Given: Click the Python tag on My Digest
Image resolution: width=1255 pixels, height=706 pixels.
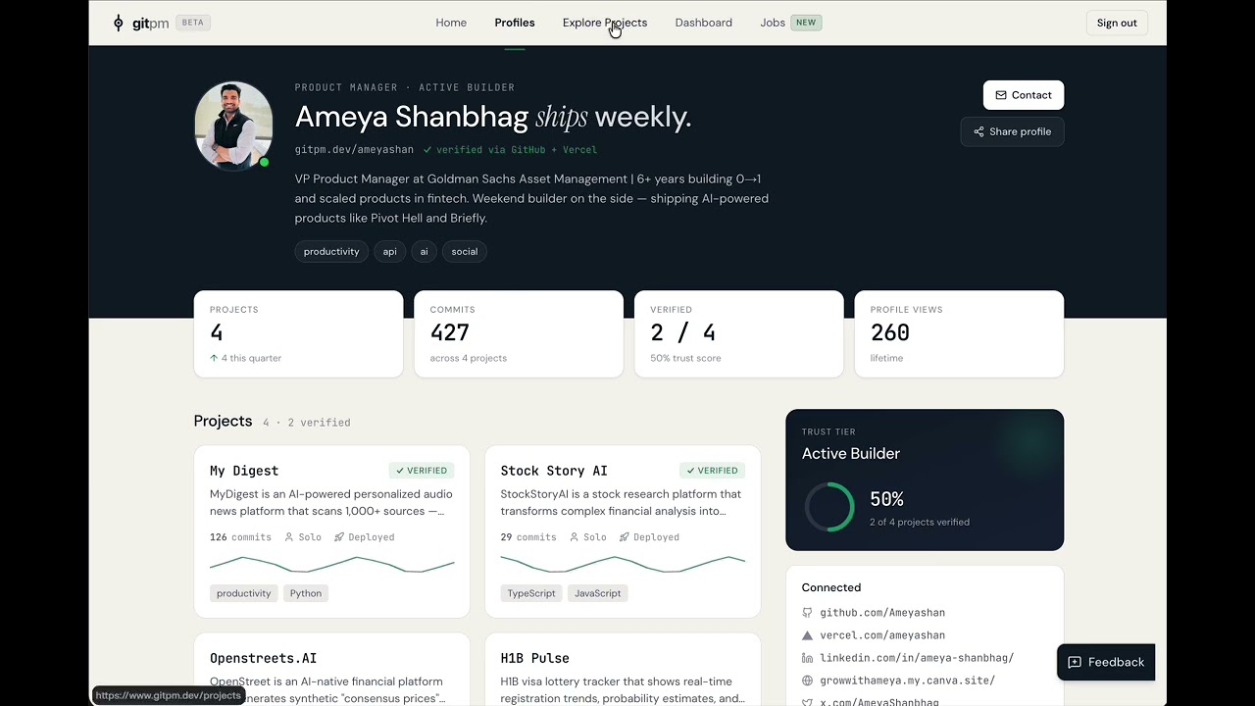Looking at the screenshot, I should (306, 593).
